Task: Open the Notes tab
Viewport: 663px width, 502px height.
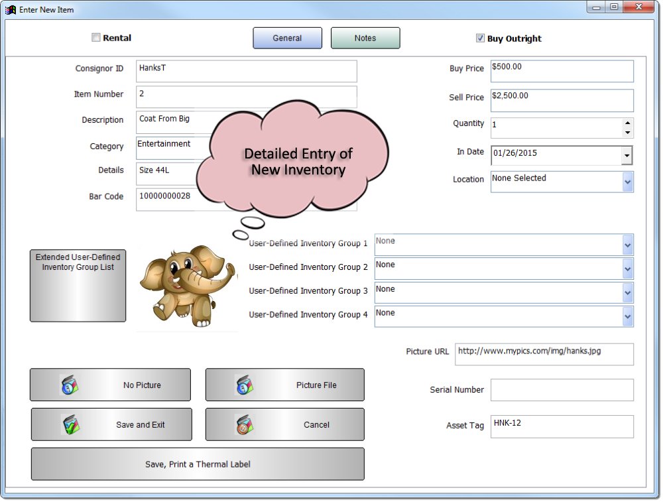Action: click(365, 38)
